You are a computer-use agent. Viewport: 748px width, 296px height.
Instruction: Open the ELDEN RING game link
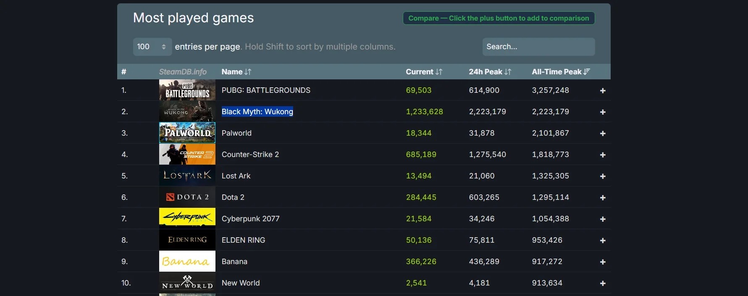[x=244, y=240]
